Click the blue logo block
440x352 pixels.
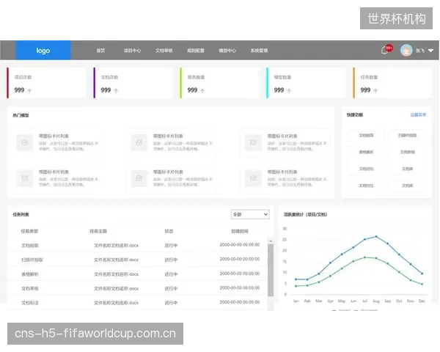click(43, 51)
